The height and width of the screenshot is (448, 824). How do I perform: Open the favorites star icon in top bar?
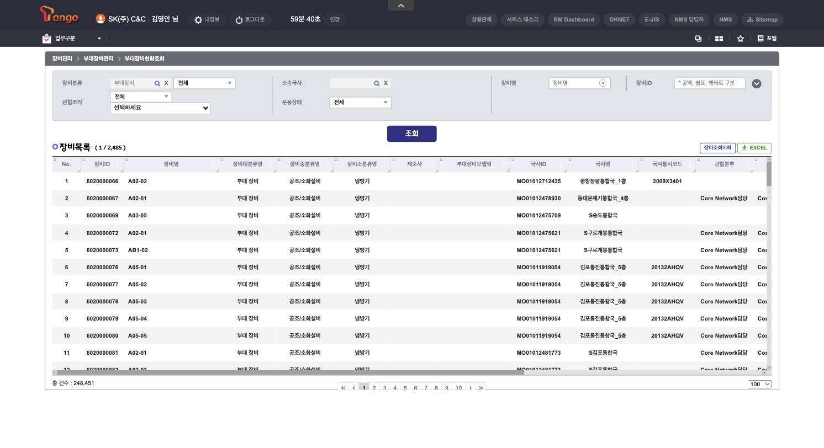click(x=741, y=39)
